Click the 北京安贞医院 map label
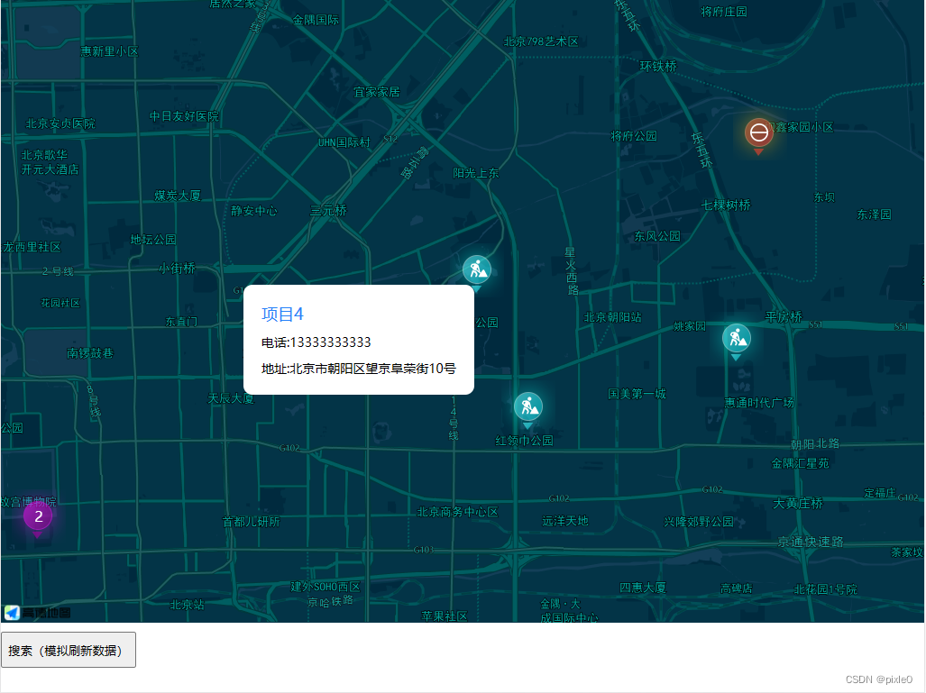This screenshot has height=693, width=926. 60,123
